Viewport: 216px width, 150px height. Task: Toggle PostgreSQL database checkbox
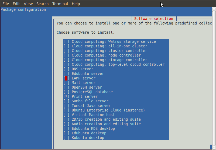coord(66,92)
